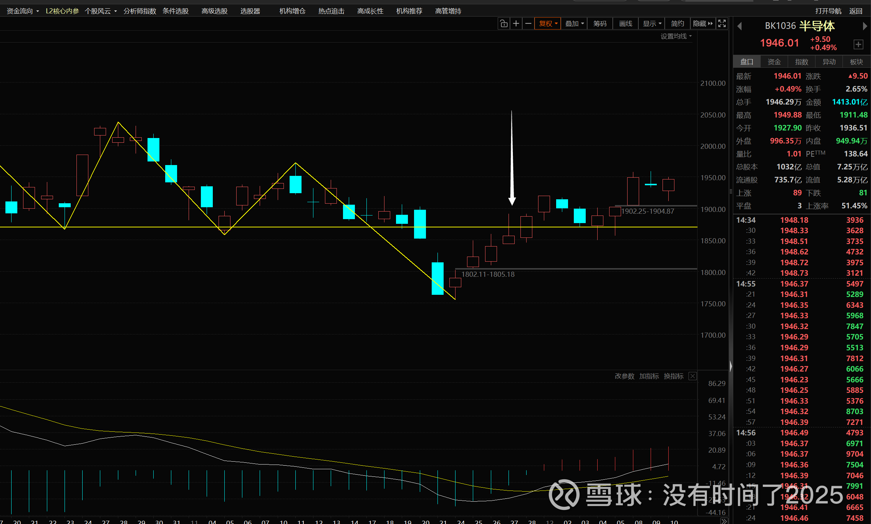Close the indicator sub-panel with X icon
871x524 pixels.
[x=692, y=376]
